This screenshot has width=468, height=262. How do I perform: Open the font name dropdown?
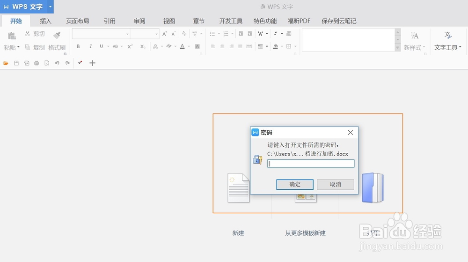[x=127, y=34]
